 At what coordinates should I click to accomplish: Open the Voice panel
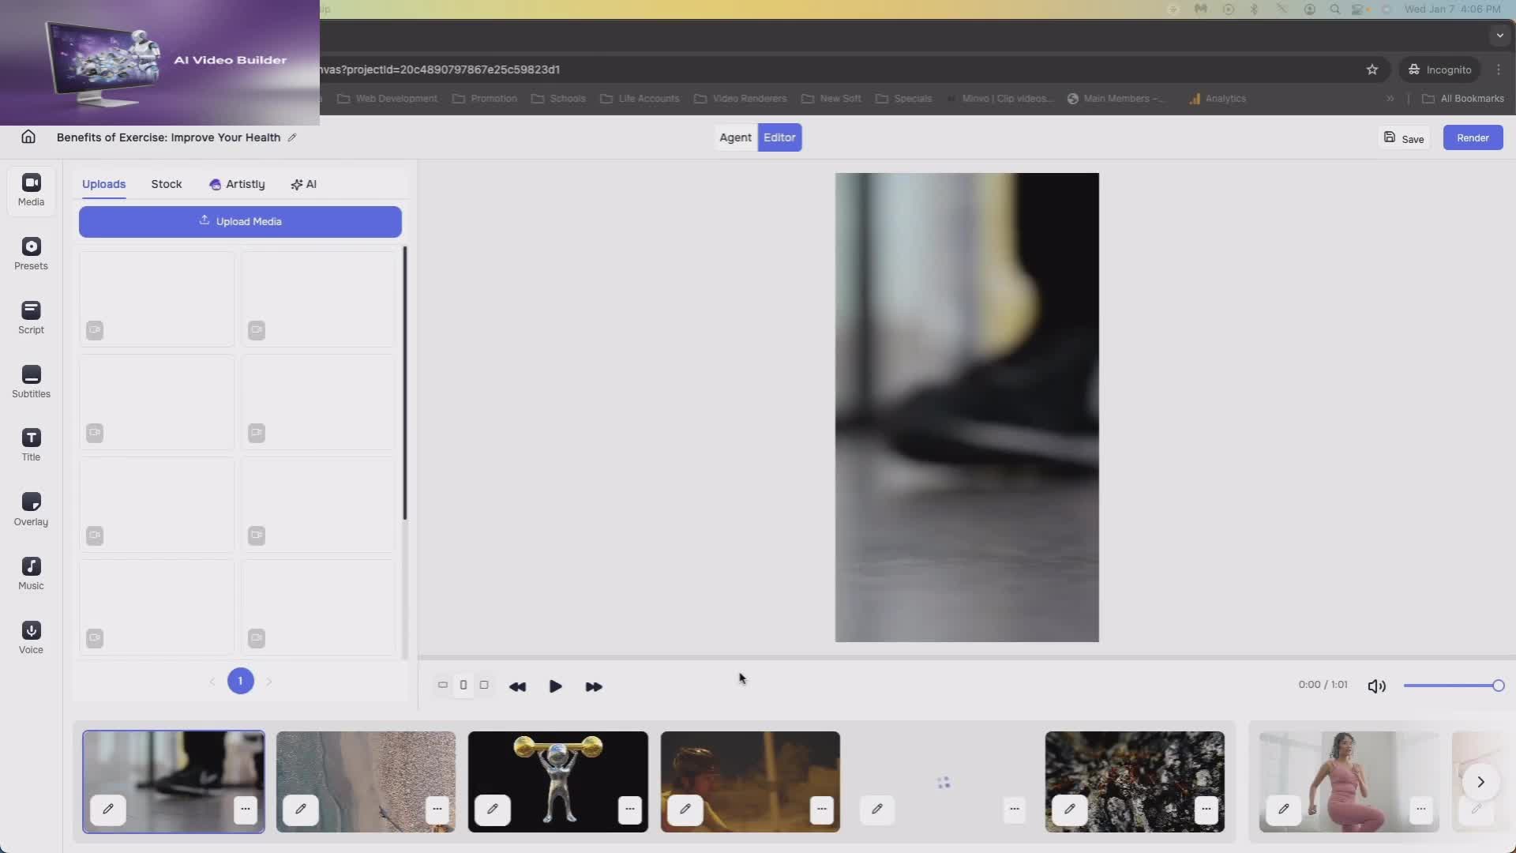tap(31, 637)
